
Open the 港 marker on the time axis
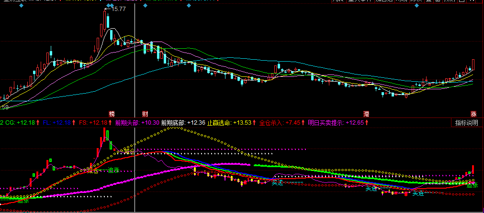click(x=366, y=114)
